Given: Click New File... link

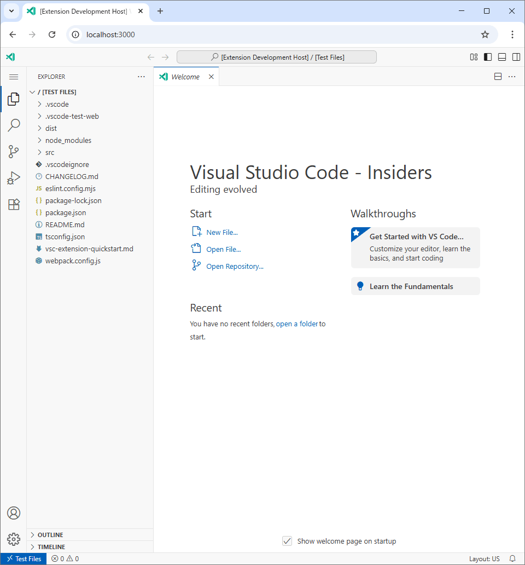Looking at the screenshot, I should tap(222, 233).
